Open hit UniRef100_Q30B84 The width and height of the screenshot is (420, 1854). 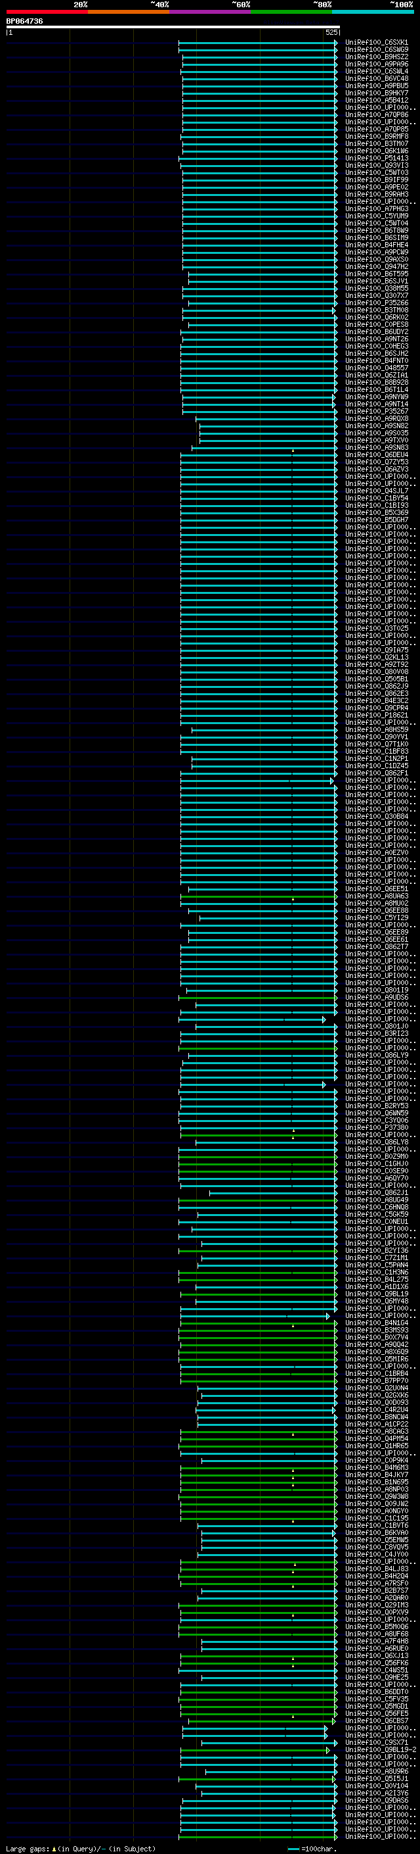(377, 816)
